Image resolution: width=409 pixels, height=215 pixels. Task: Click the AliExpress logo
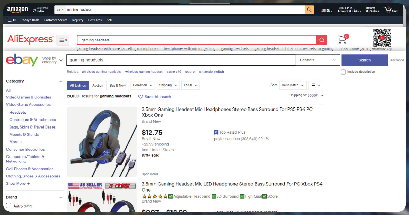click(x=30, y=40)
